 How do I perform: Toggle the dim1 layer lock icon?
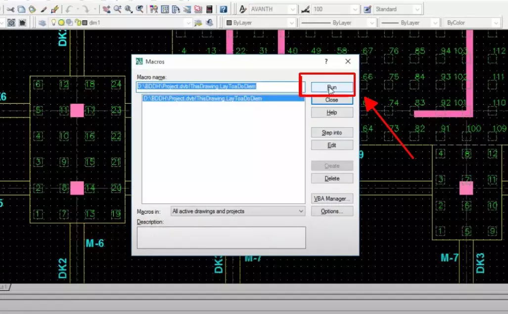[78, 23]
